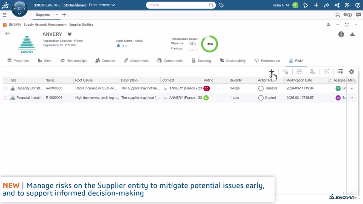
Task: Click the 3-High severity cell
Action: pyautogui.click(x=235, y=88)
